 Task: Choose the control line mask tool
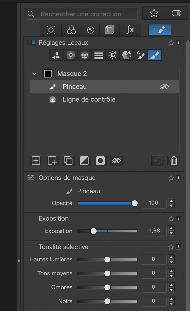point(85,55)
